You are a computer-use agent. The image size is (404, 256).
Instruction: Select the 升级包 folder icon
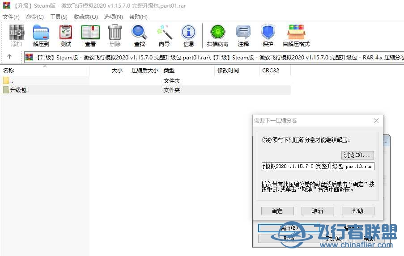[6, 90]
